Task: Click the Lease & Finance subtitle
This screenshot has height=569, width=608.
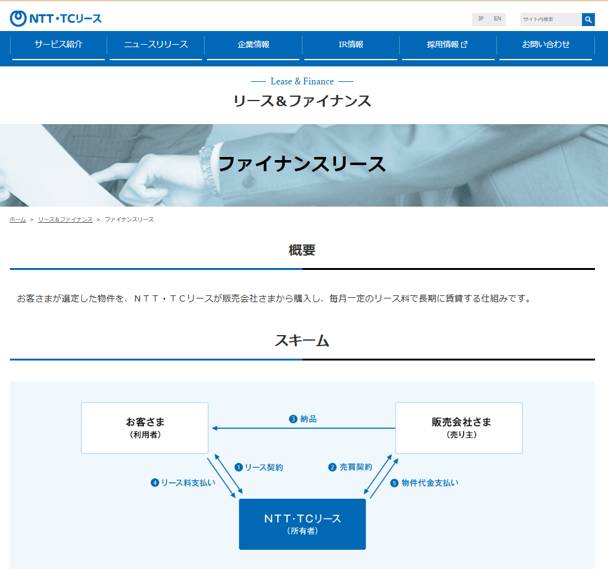Action: tap(302, 81)
